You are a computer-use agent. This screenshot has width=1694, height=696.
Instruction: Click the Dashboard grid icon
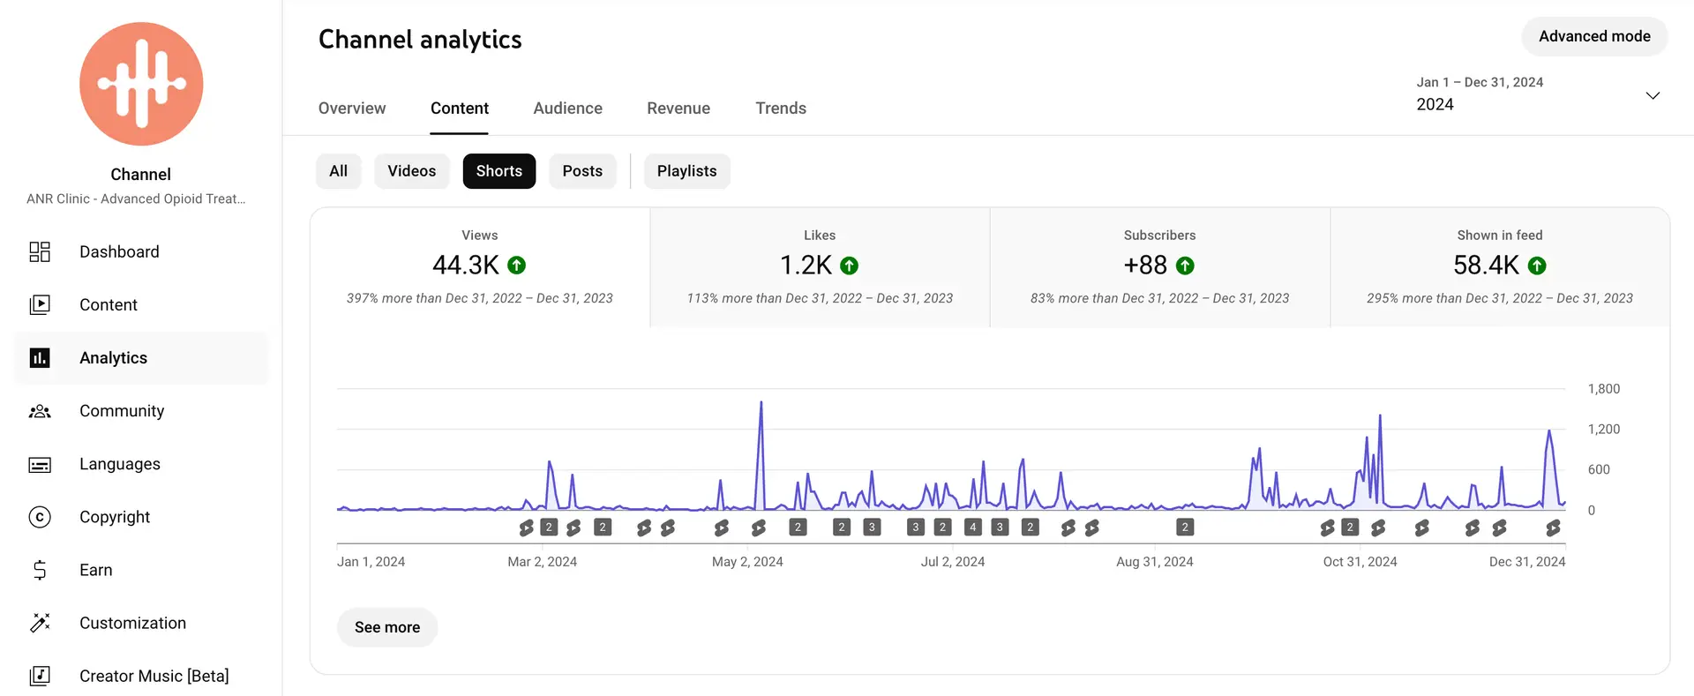click(x=40, y=252)
